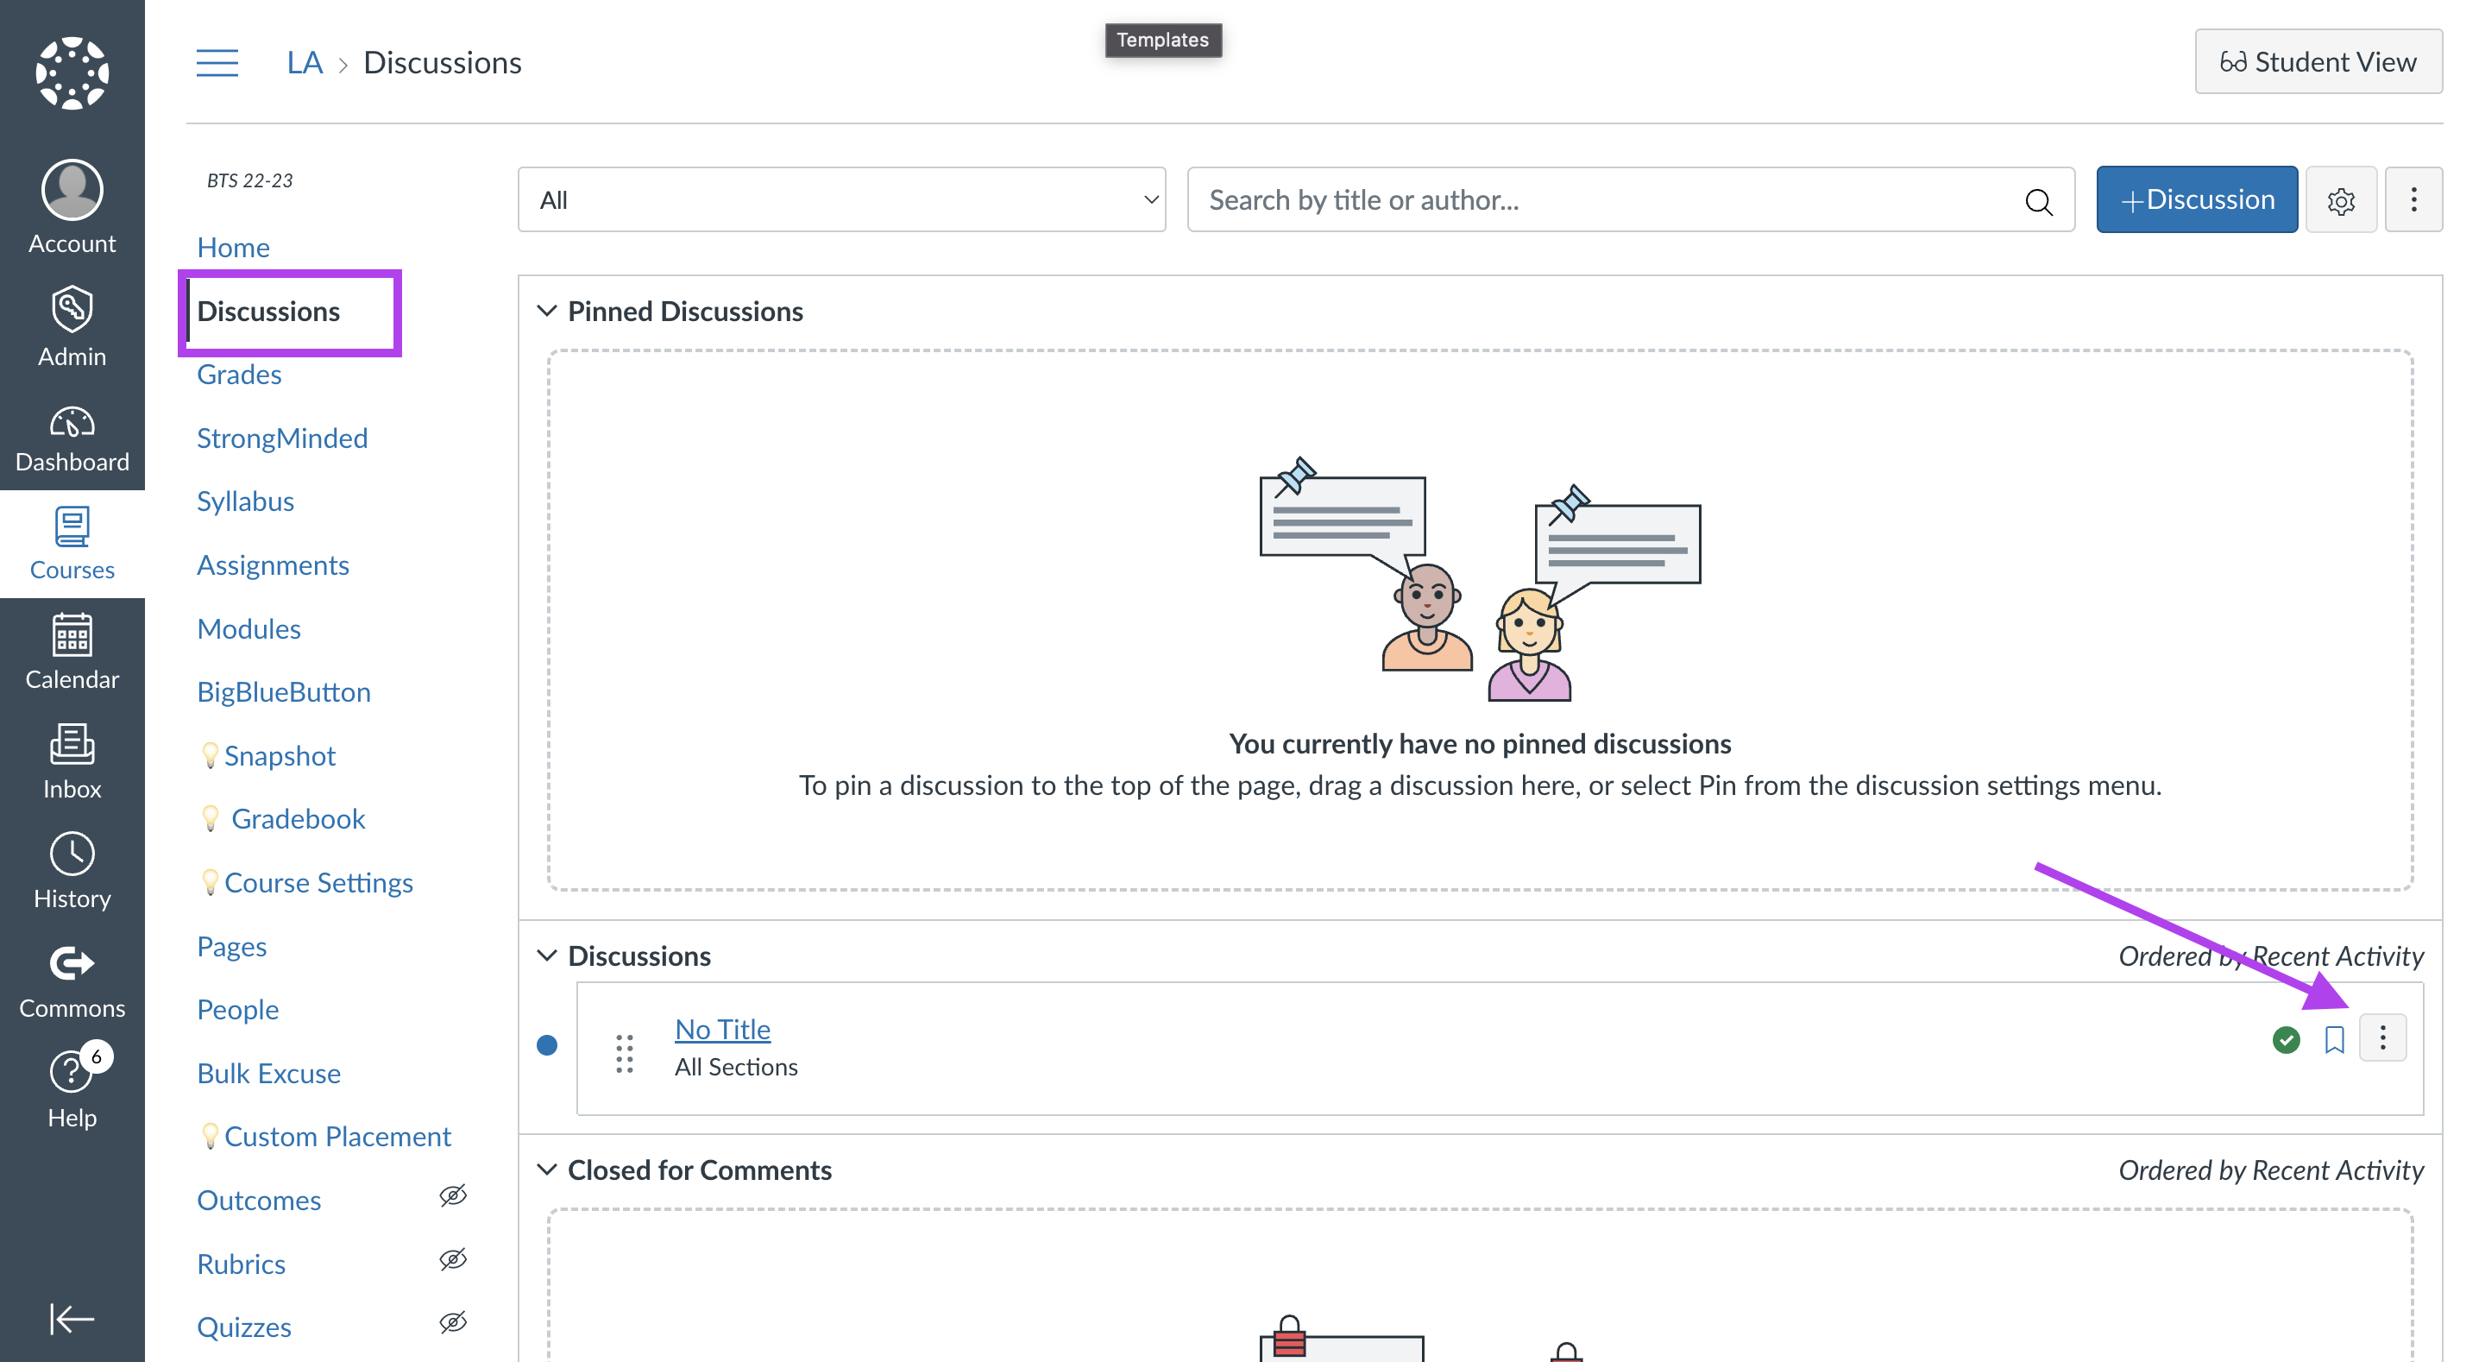This screenshot has height=1362, width=2485.
Task: Focus the Search by title or author field
Action: (1630, 199)
